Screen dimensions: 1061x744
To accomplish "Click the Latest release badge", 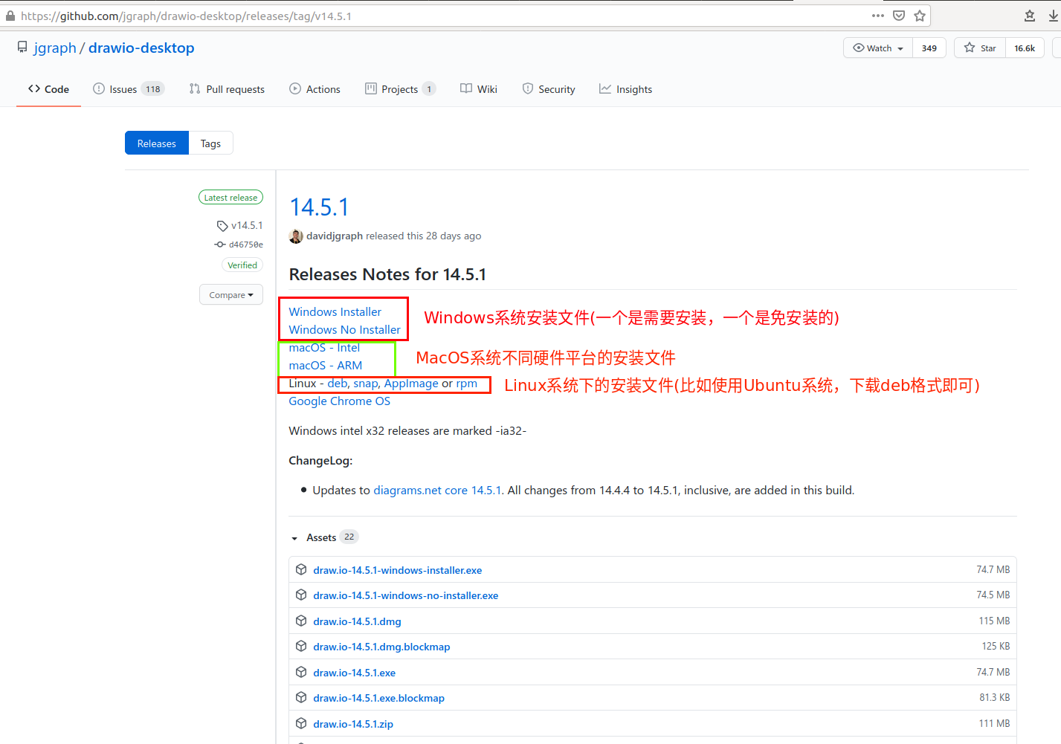I will tap(230, 198).
